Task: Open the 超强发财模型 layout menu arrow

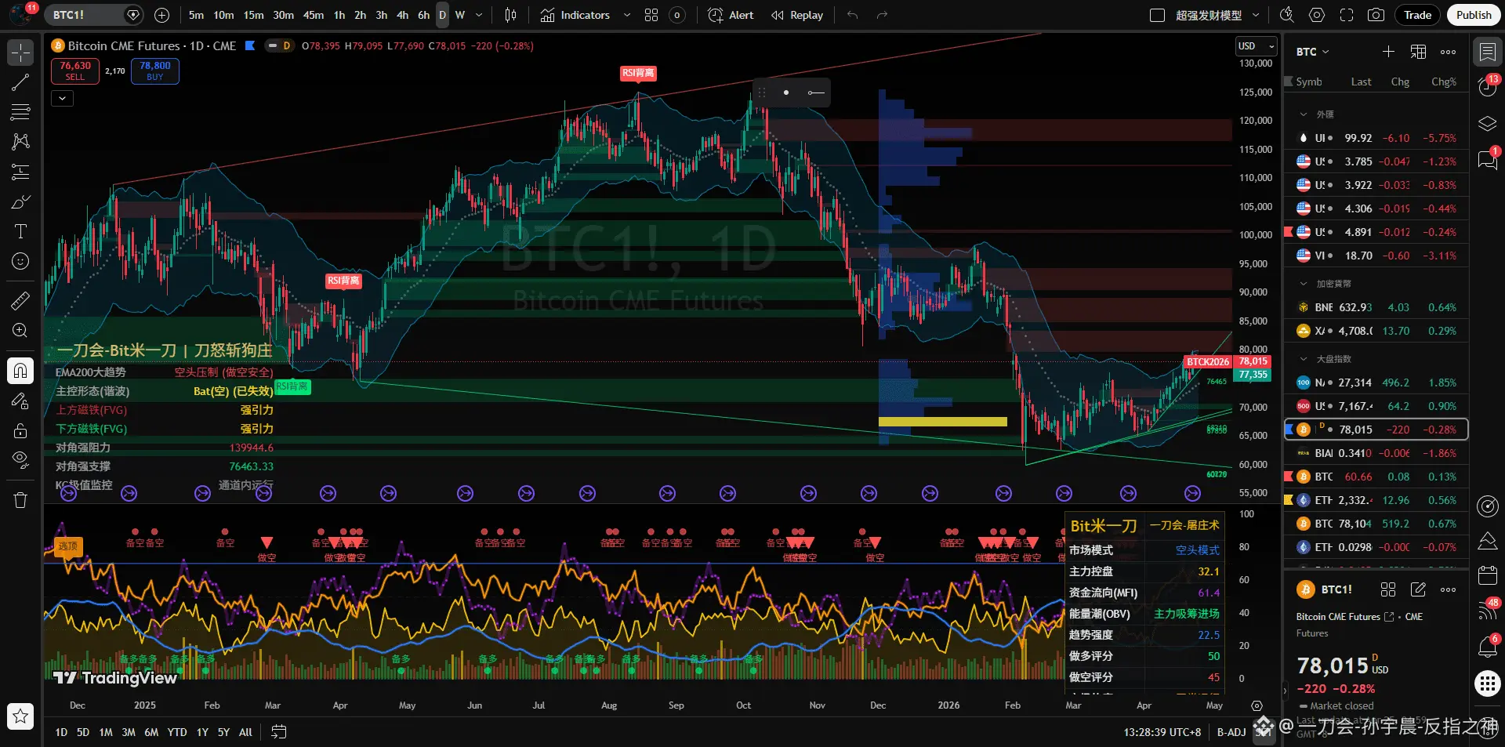Action: coord(1256,15)
